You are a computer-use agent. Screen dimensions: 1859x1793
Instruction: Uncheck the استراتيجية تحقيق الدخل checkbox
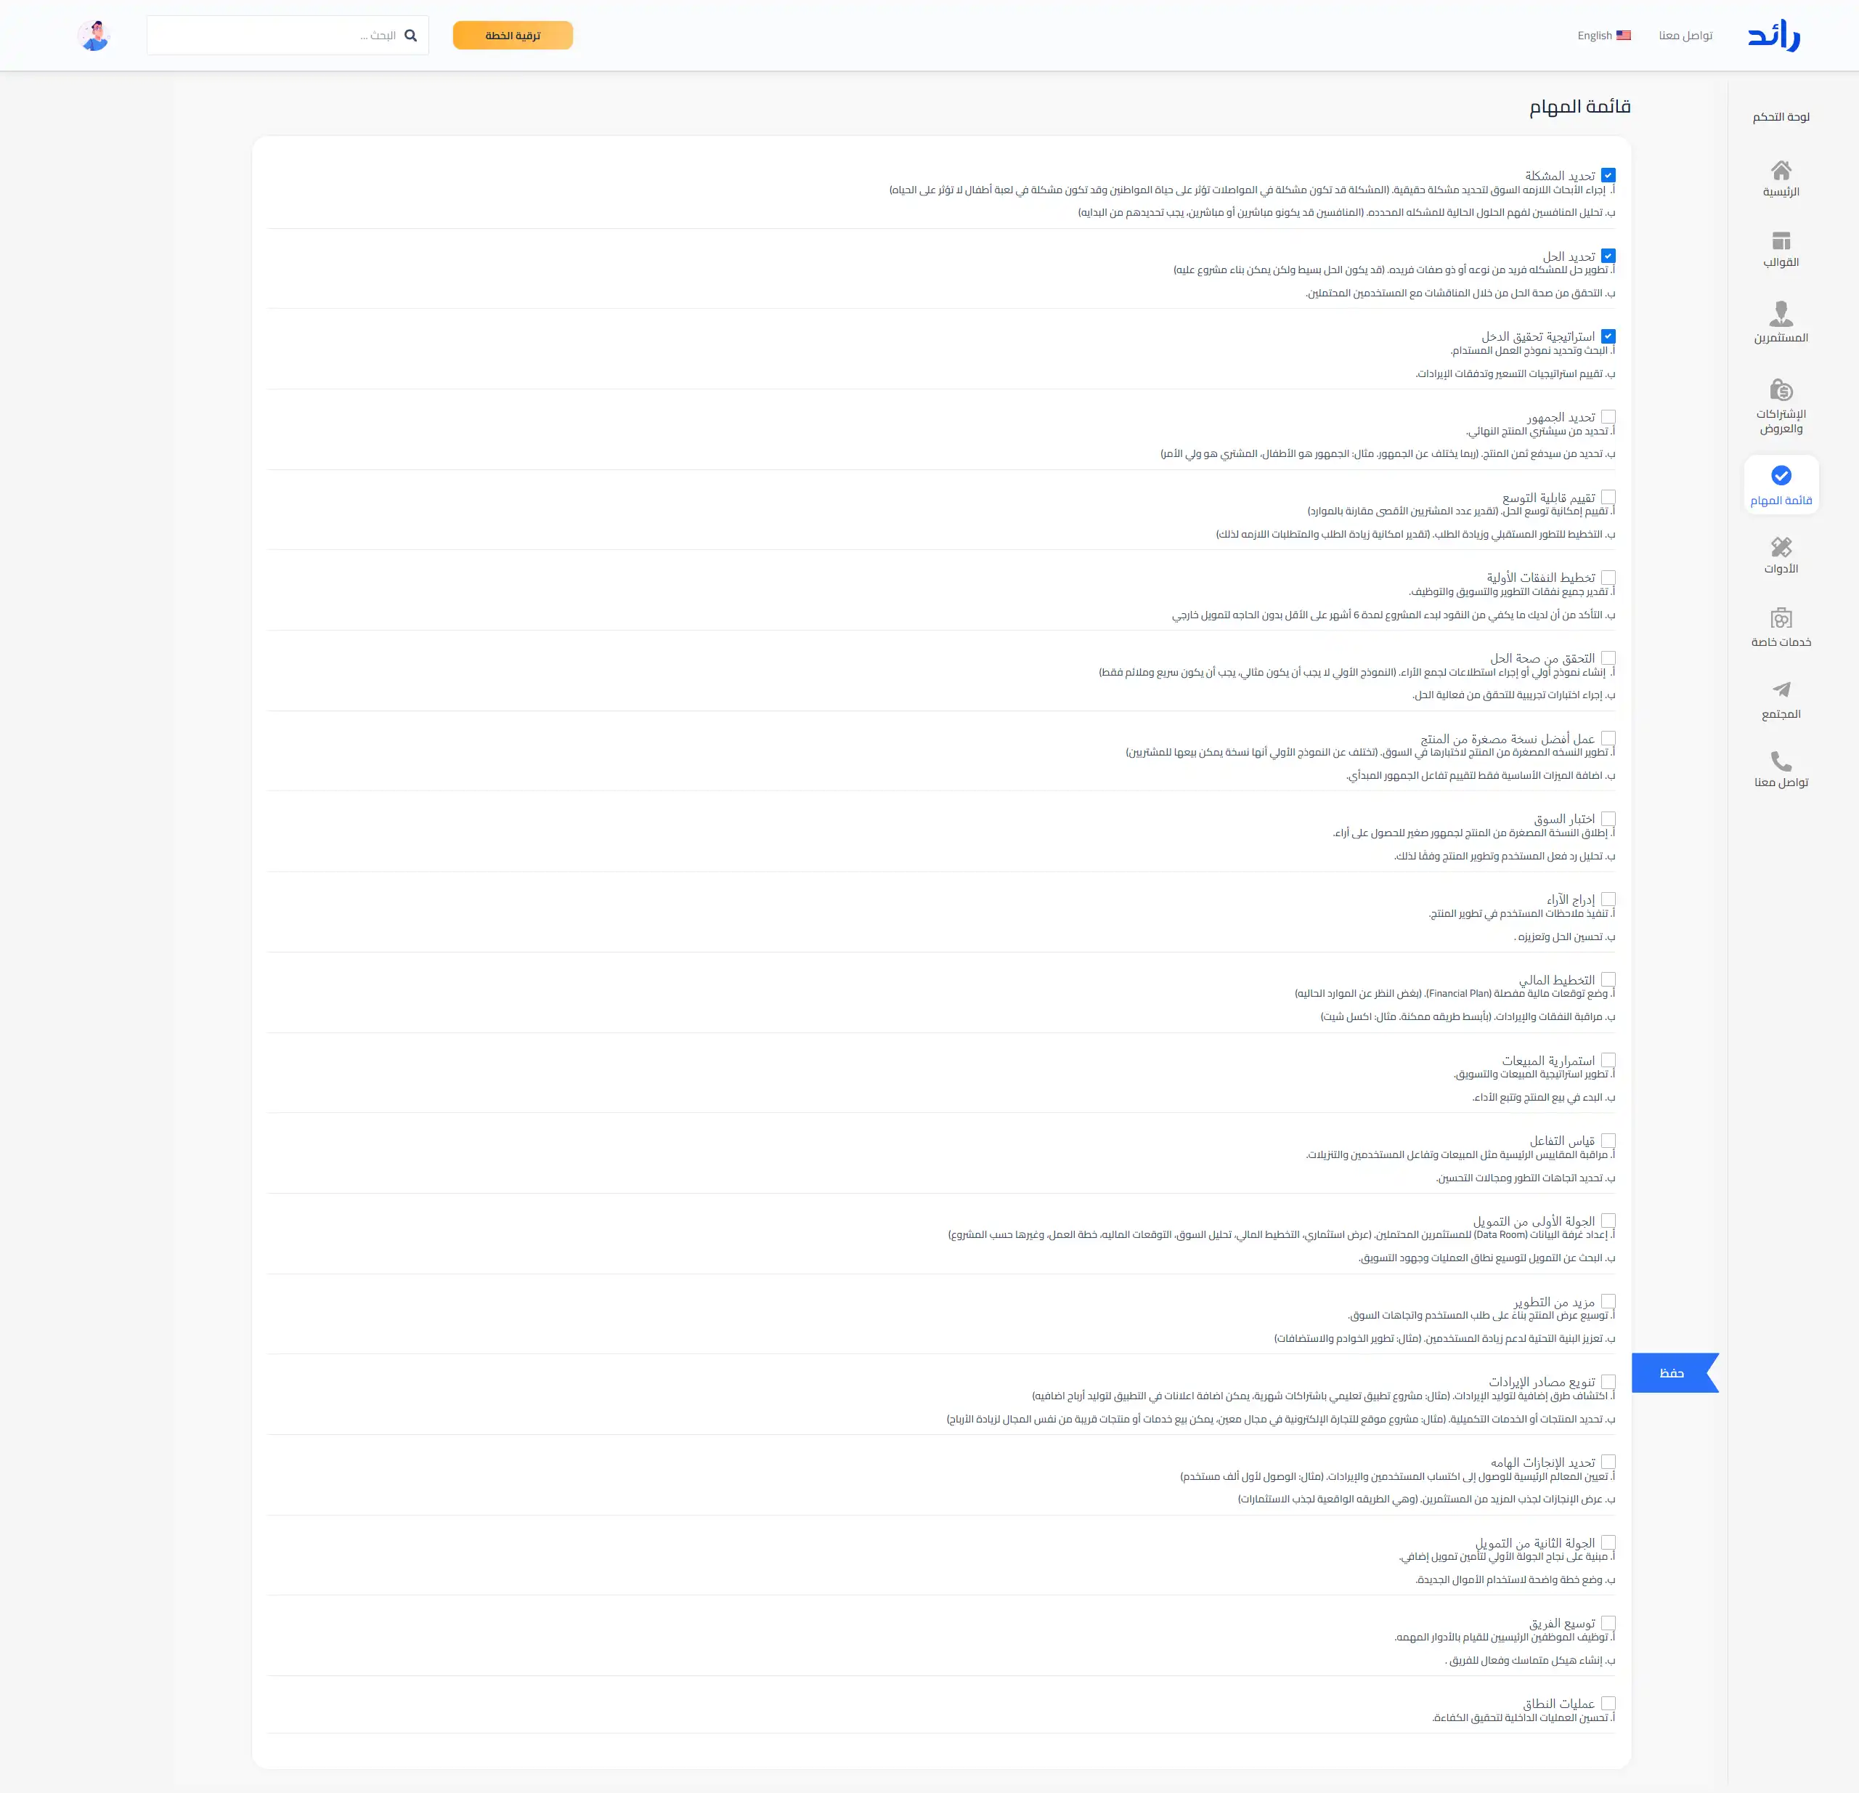point(1608,336)
